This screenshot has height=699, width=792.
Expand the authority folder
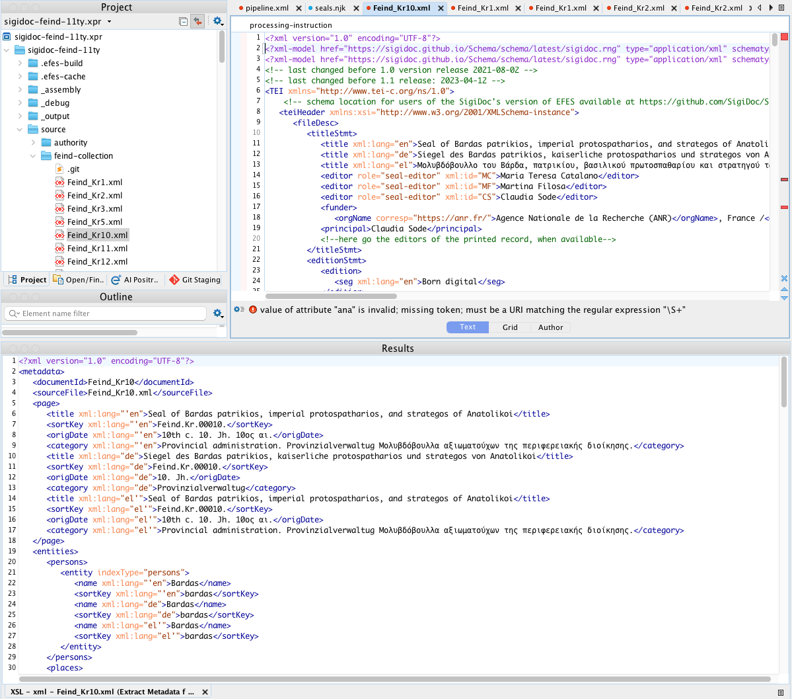coord(34,142)
